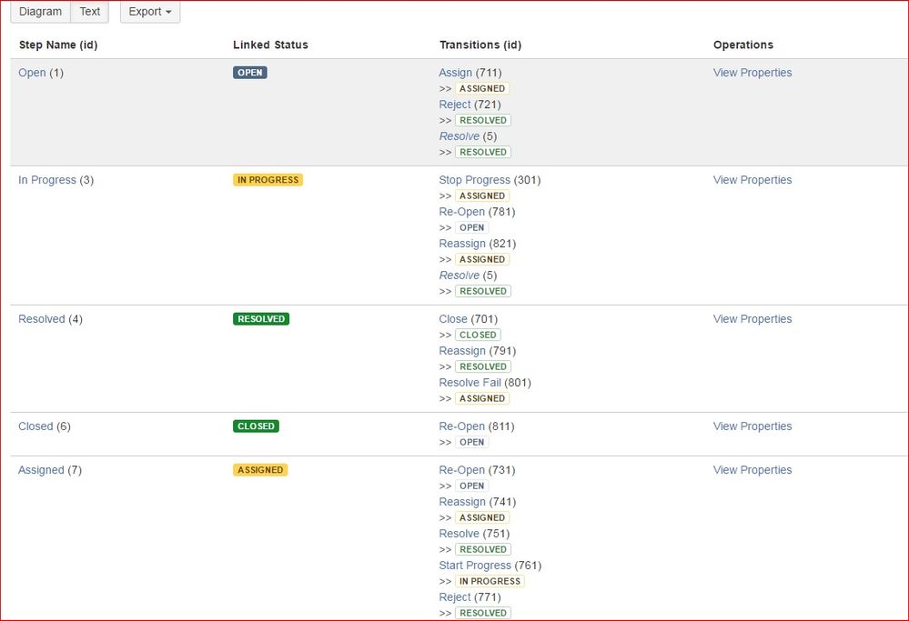
Task: View Properties for the Assigned step
Action: (752, 469)
